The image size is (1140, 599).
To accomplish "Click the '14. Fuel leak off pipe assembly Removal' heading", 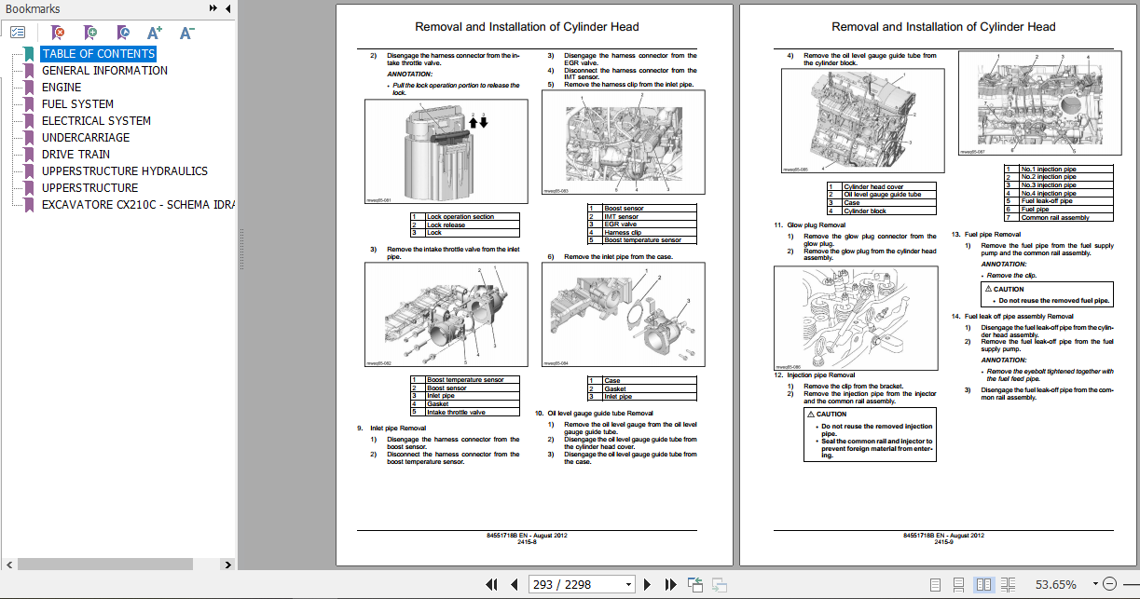I will coord(1014,317).
